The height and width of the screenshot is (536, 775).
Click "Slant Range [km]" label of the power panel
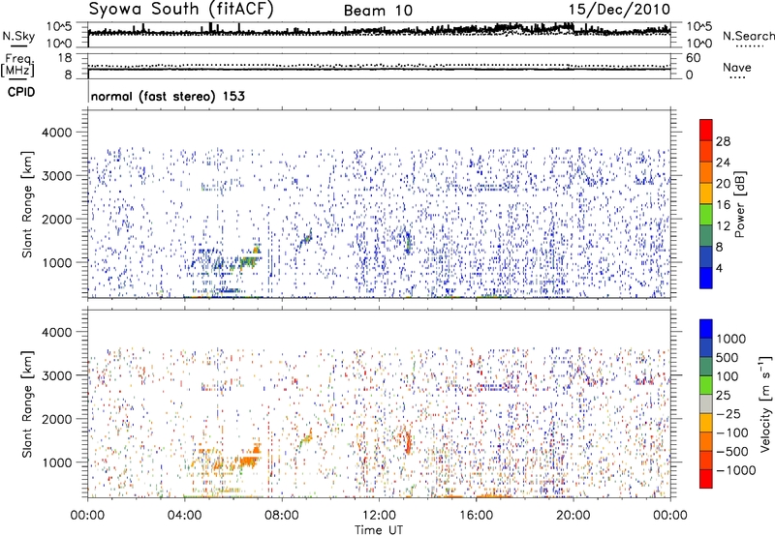point(27,204)
